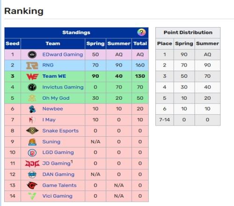Click the red Team WE logo
This screenshot has height=206, width=234.
pos(32,76)
